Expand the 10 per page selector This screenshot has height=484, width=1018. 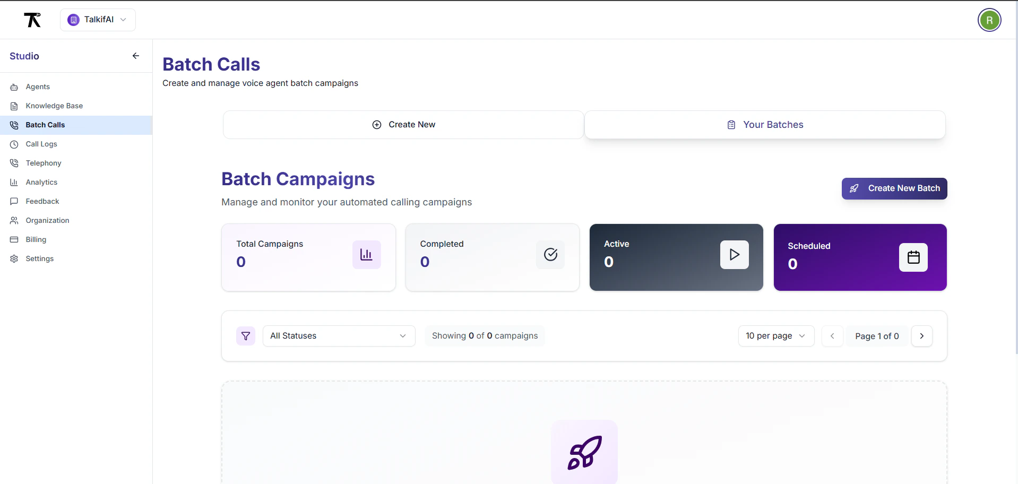(776, 336)
